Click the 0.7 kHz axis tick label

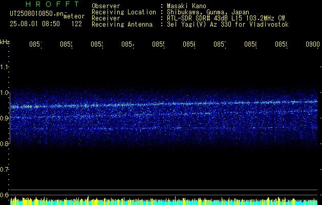[4, 170]
